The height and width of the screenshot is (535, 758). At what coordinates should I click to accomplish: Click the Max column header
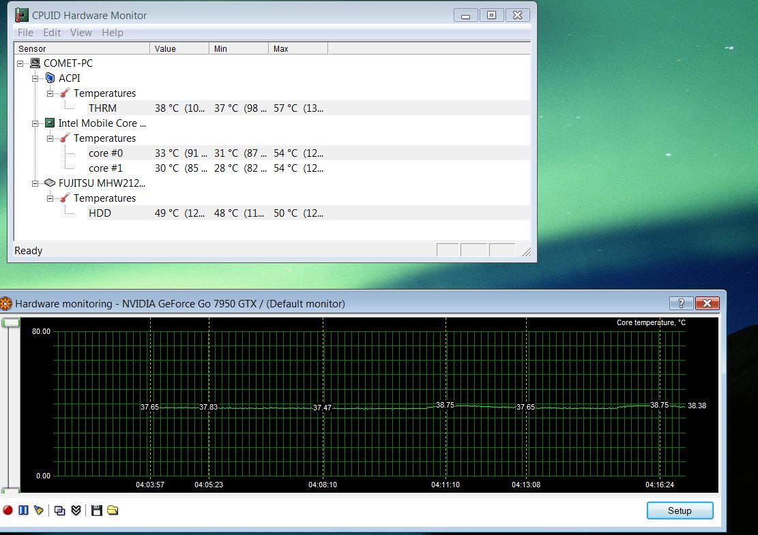pos(298,48)
